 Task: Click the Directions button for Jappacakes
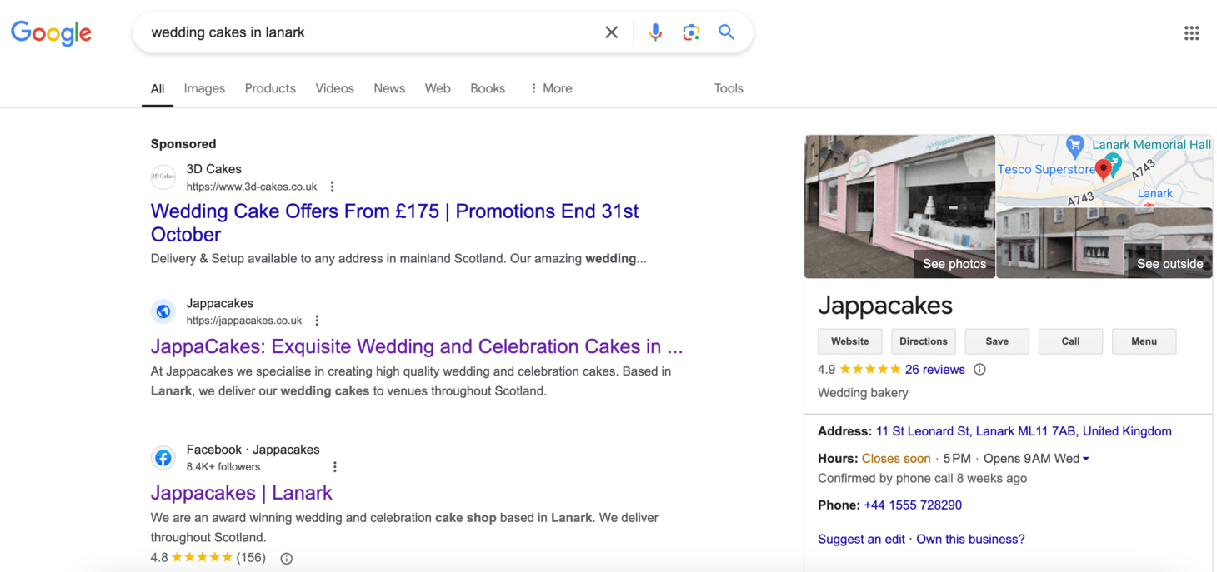coord(924,341)
